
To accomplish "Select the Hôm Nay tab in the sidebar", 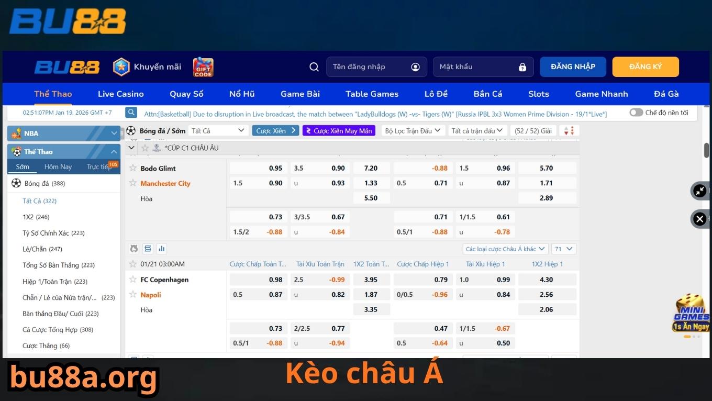I will 58,166.
